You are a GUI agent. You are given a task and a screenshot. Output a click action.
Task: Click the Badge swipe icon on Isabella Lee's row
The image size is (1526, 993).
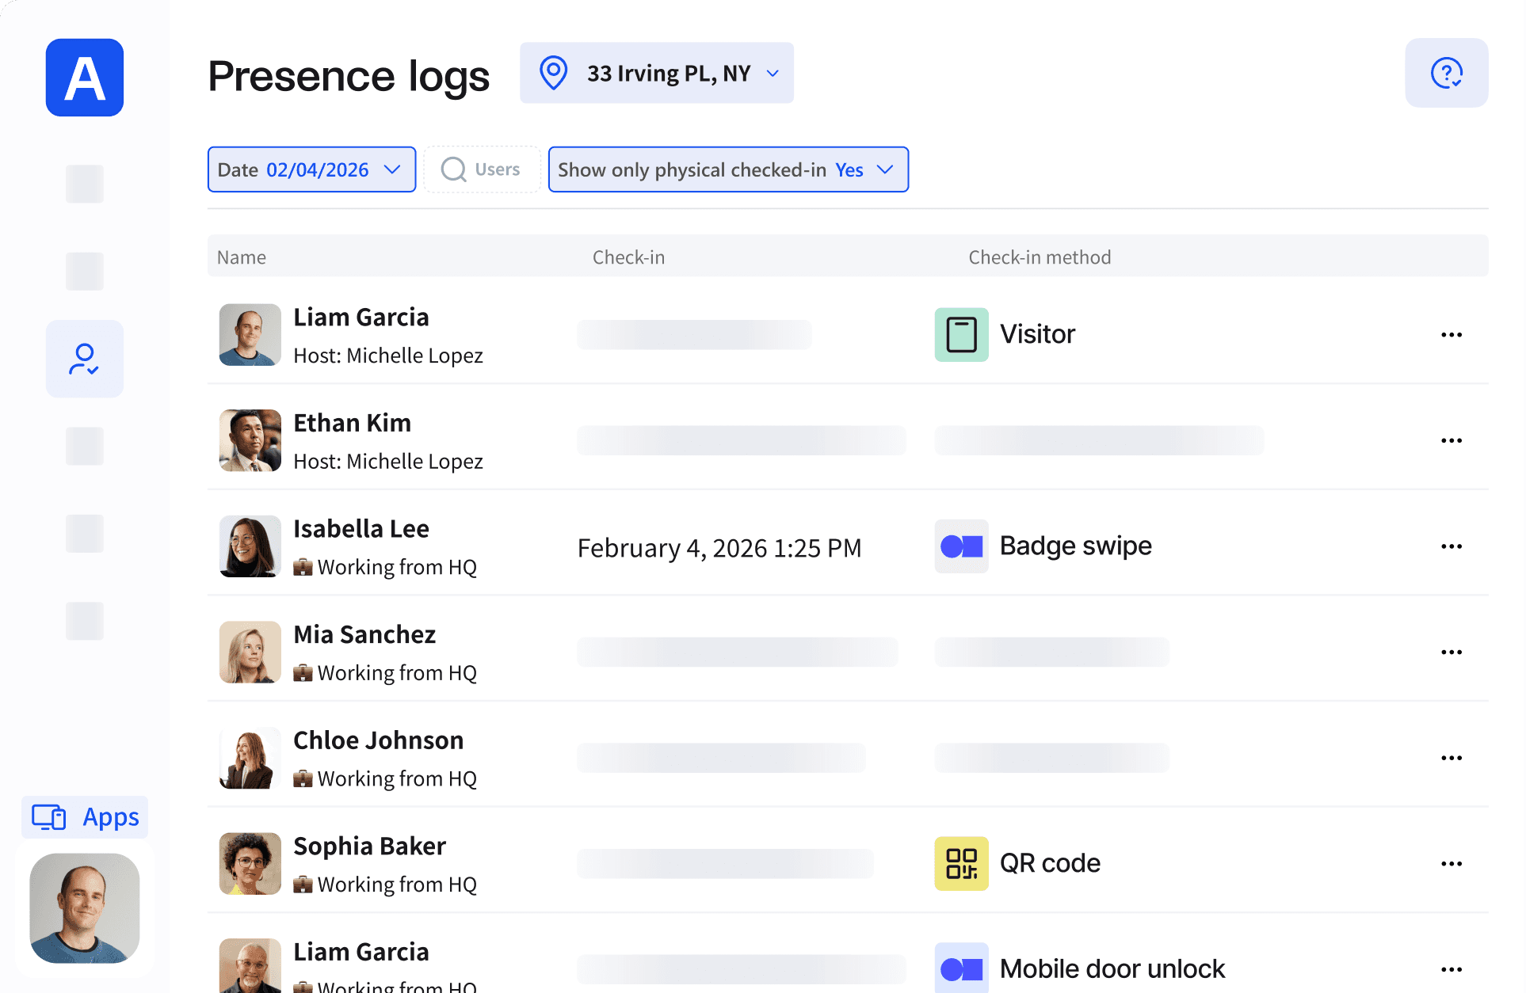tap(961, 546)
